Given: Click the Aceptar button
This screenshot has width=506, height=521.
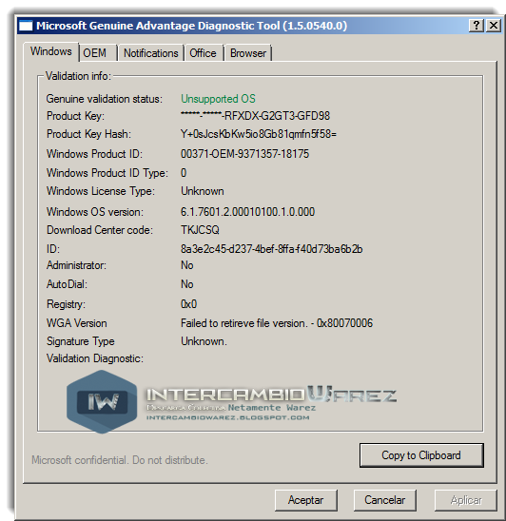Looking at the screenshot, I should click(x=306, y=500).
